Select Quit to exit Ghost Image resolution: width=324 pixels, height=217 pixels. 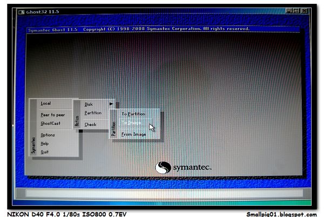(45, 152)
